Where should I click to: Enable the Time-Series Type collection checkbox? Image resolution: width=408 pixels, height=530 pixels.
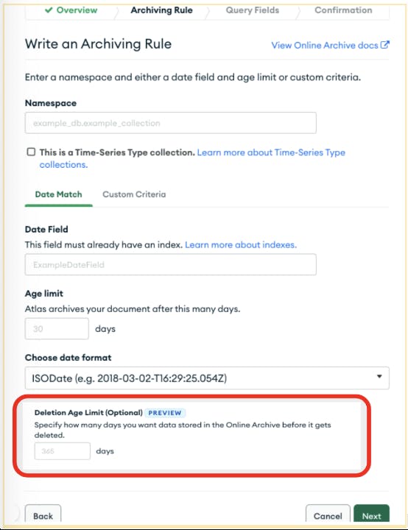(31, 152)
